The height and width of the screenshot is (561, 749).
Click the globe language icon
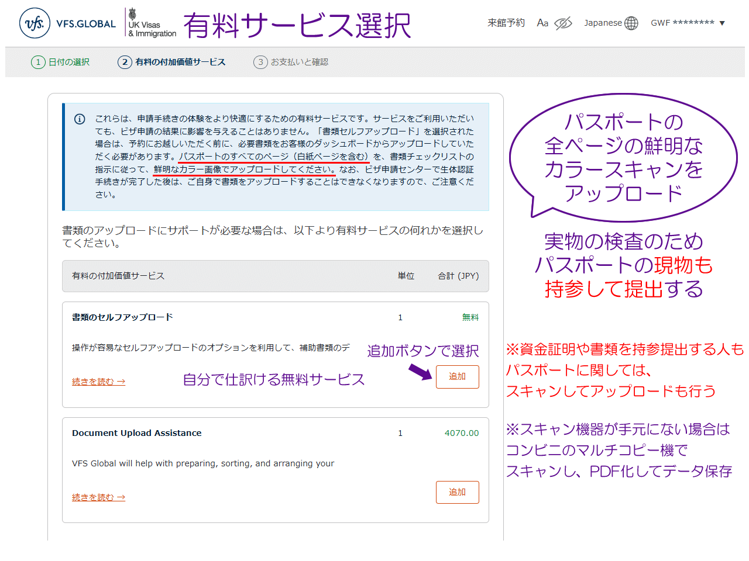631,23
